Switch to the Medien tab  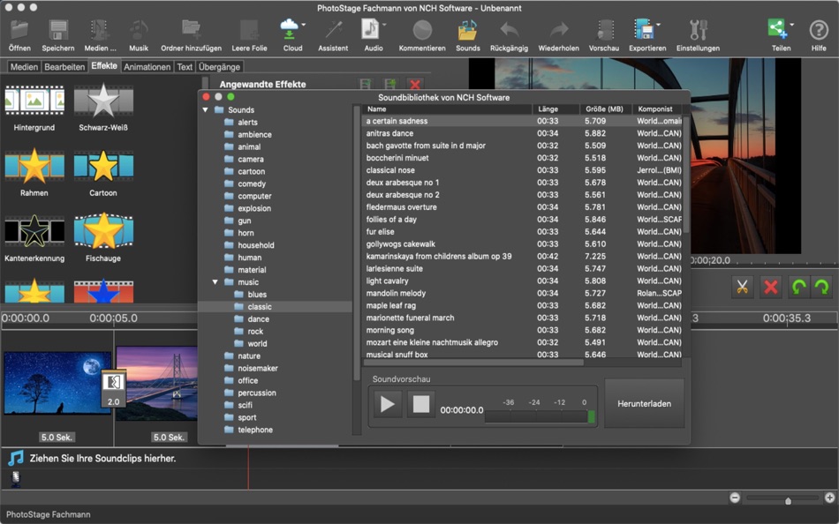tap(24, 67)
